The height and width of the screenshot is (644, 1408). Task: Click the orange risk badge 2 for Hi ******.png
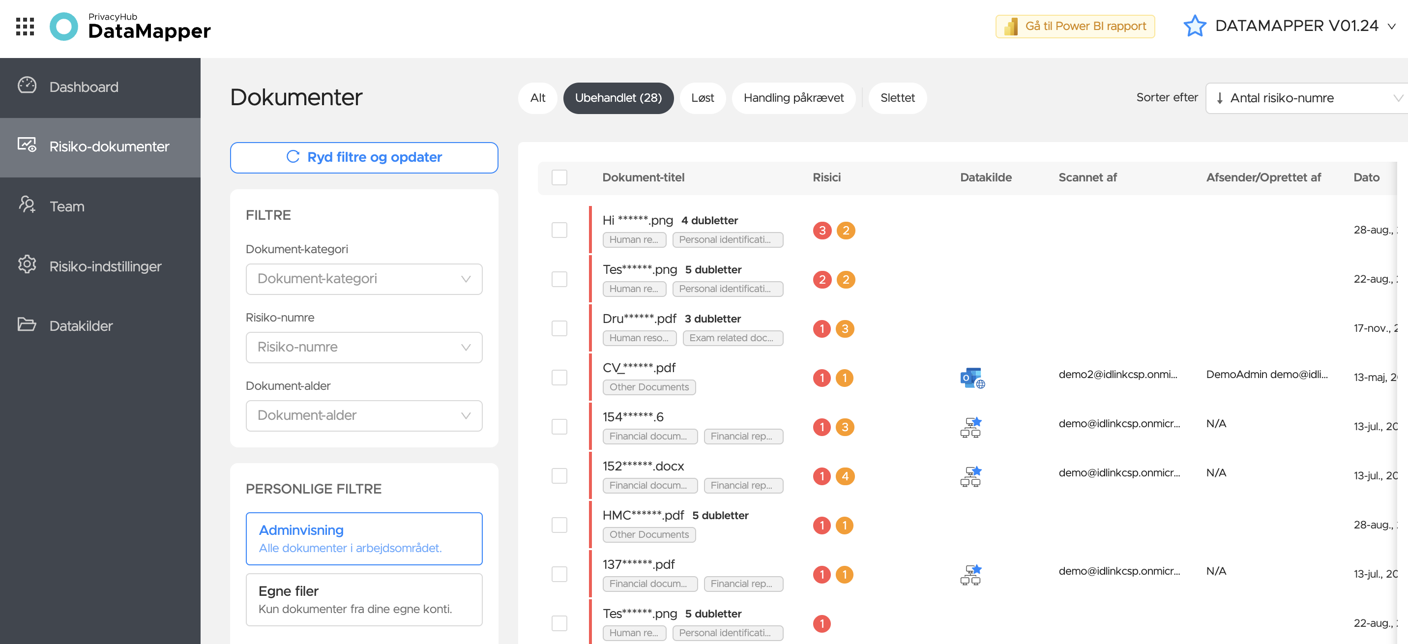(846, 231)
